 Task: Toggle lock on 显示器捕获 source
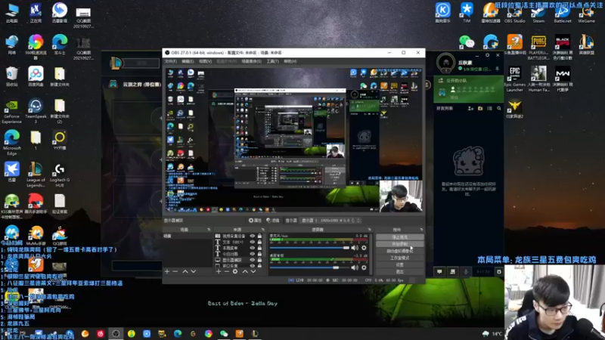pos(259,260)
